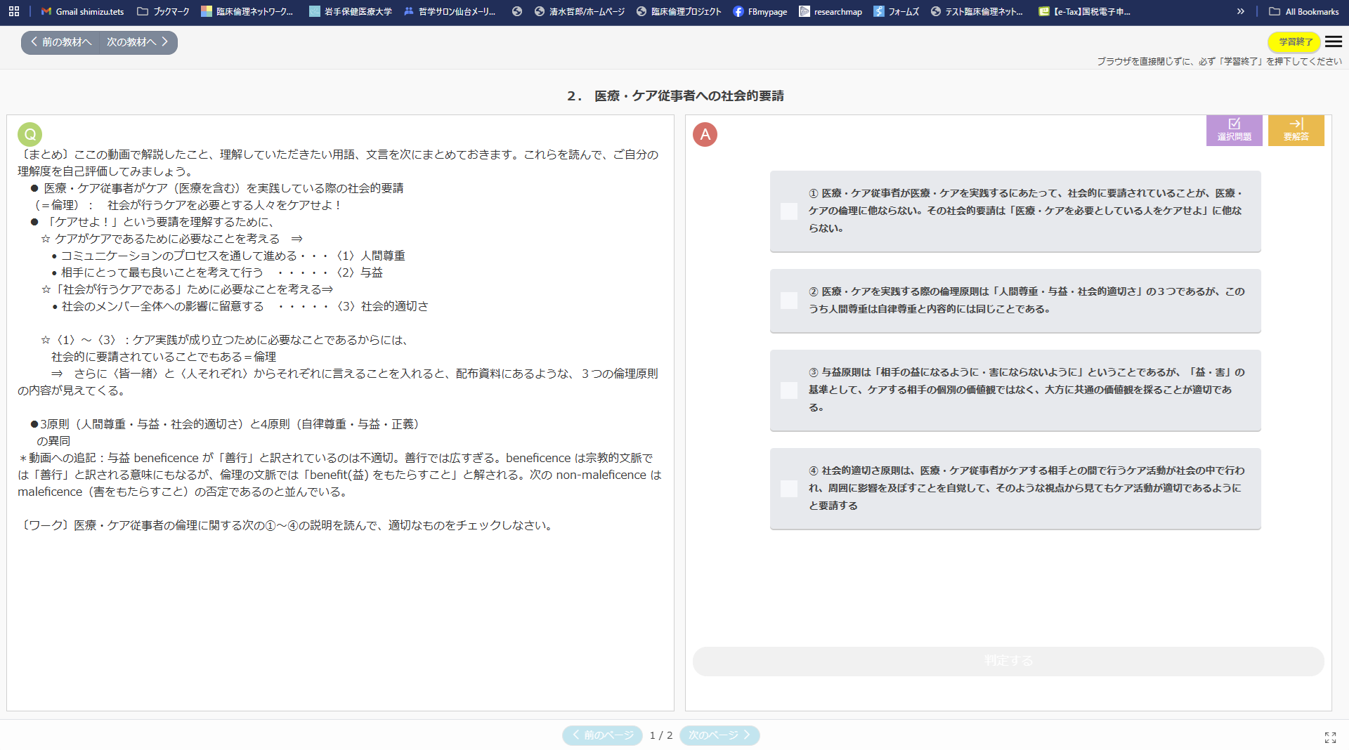This screenshot has width=1349, height=750.
Task: Open the apps grid icon top left
Action: point(13,11)
